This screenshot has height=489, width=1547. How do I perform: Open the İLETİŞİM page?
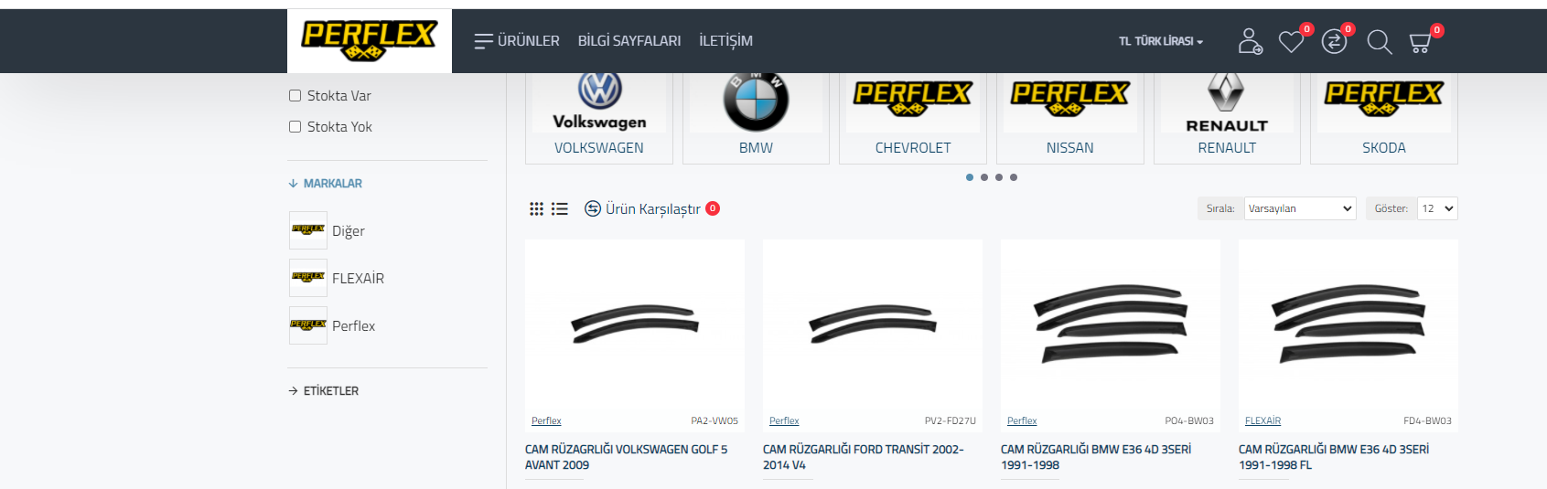pos(725,41)
